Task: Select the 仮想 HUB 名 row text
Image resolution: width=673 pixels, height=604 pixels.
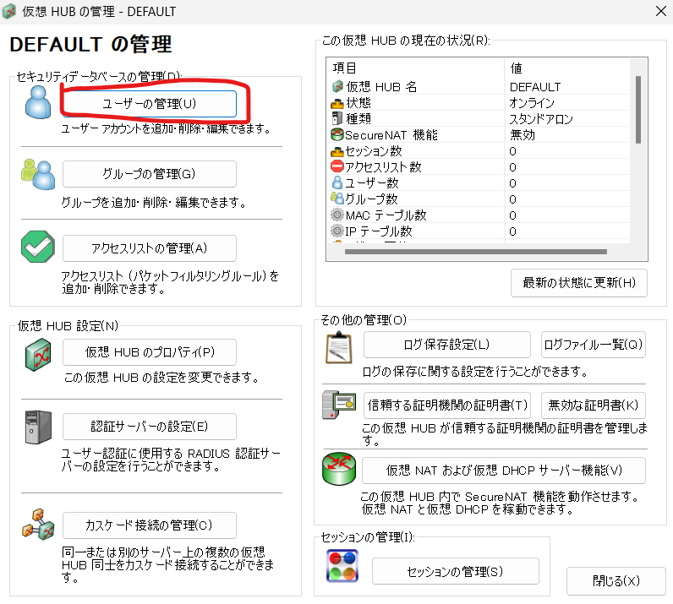Action: [x=381, y=87]
